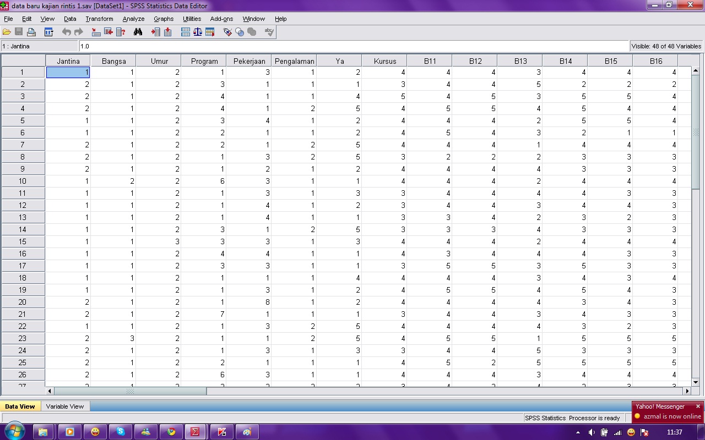Screen dimensions: 705x440
Task: Click the Find binoculars icon
Action: 138,32
